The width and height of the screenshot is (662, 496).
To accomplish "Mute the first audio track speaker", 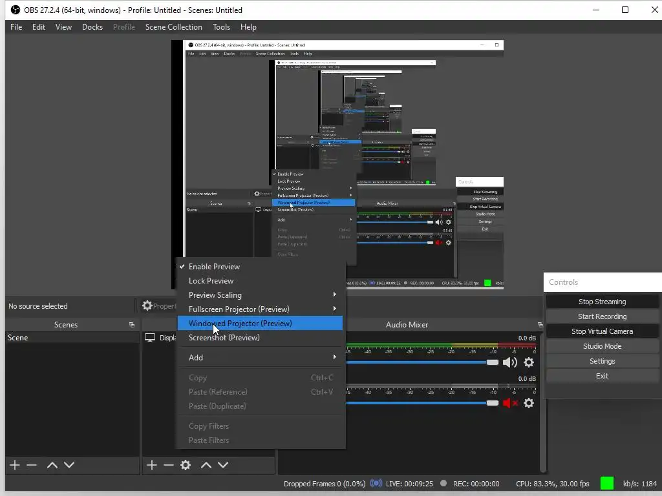I will point(509,362).
